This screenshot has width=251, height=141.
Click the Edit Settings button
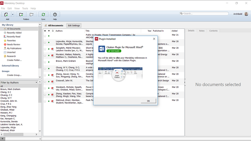(x=74, y=26)
